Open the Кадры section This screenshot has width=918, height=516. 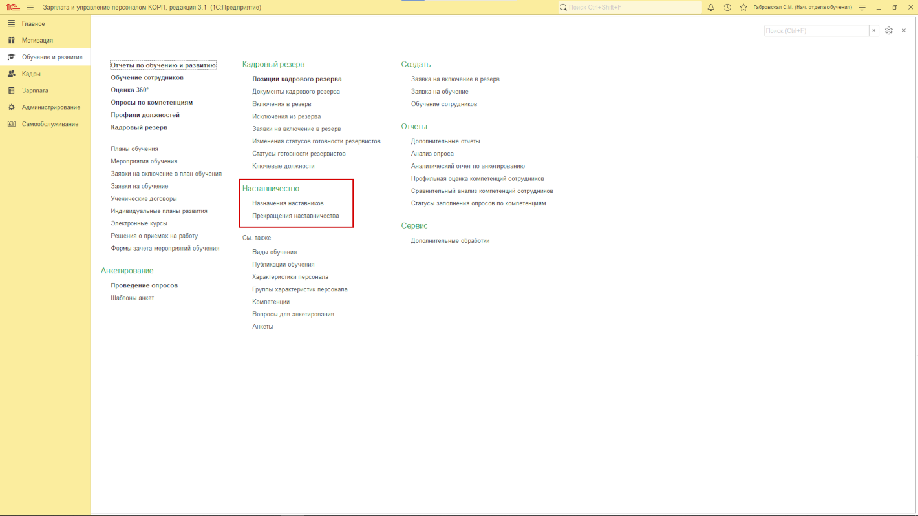coord(31,74)
